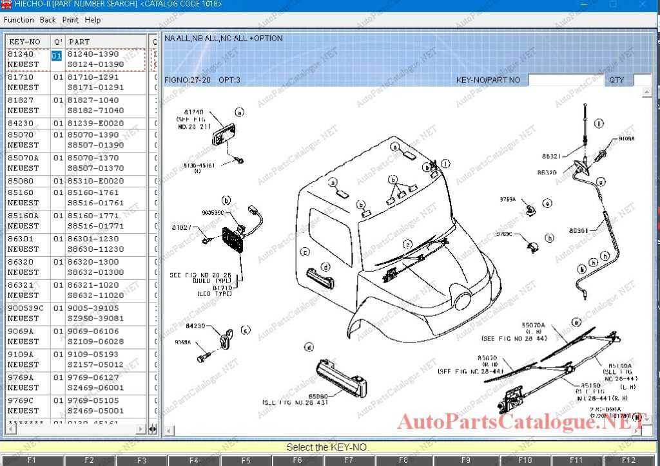660x466 pixels.
Task: Click the Print menu item
Action: [70, 20]
